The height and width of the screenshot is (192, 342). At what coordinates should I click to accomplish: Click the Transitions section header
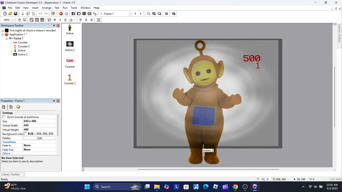pyautogui.click(x=9, y=142)
